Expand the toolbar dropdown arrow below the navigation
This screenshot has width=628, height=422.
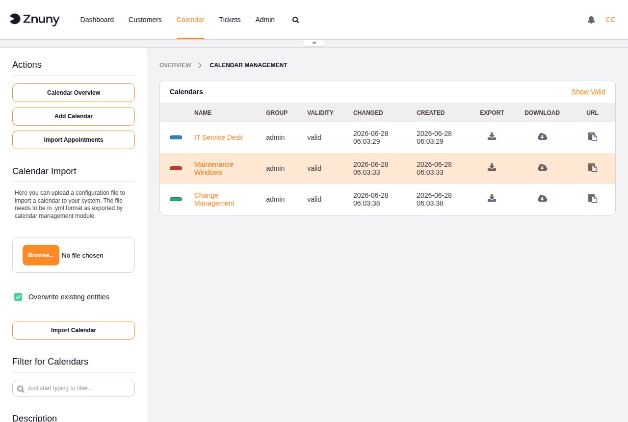point(314,43)
